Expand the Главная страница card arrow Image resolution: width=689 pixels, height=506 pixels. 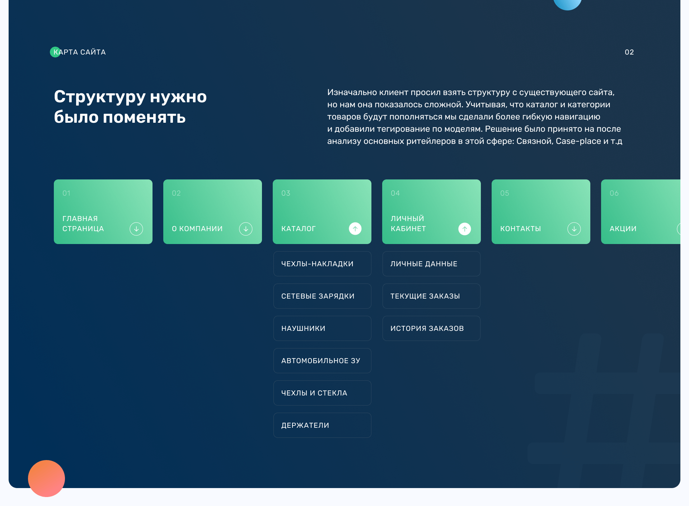[x=136, y=229]
